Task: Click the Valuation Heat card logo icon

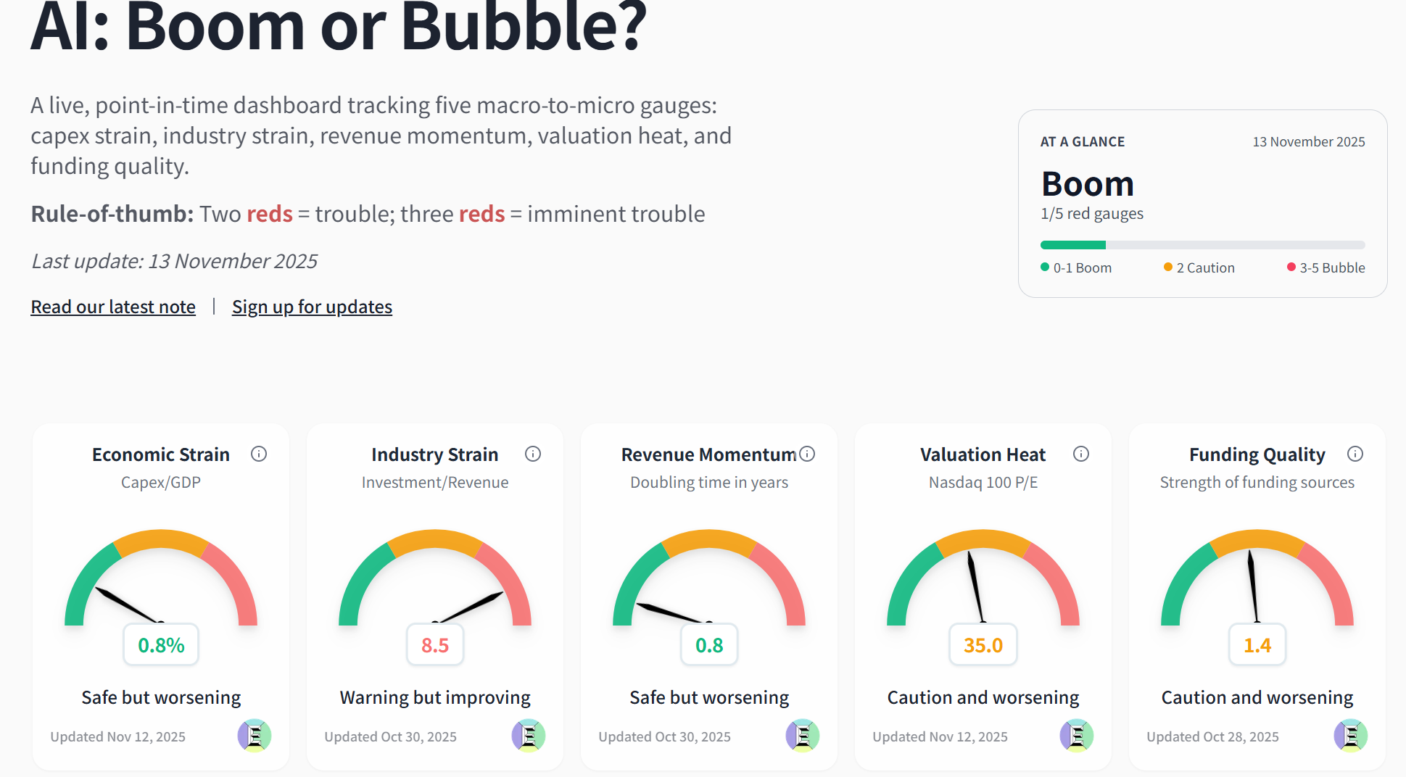Action: 1077,736
